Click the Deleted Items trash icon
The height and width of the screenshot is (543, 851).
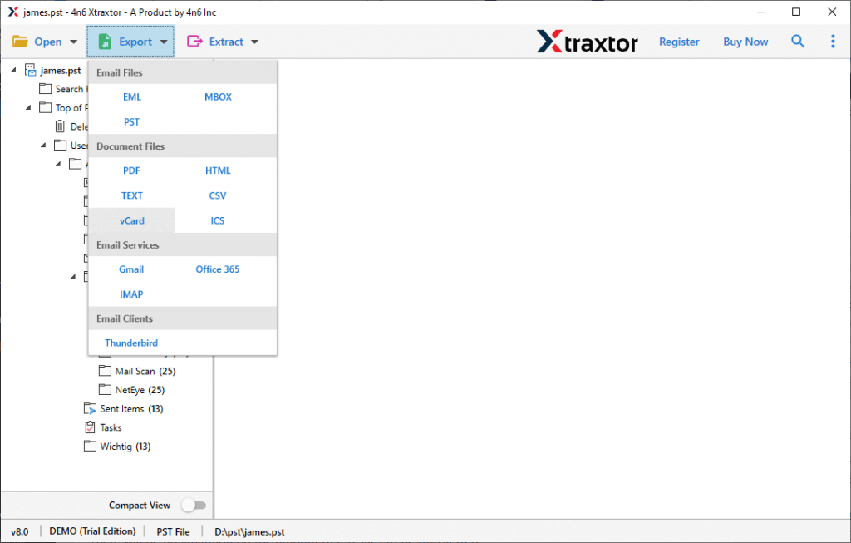tap(60, 126)
